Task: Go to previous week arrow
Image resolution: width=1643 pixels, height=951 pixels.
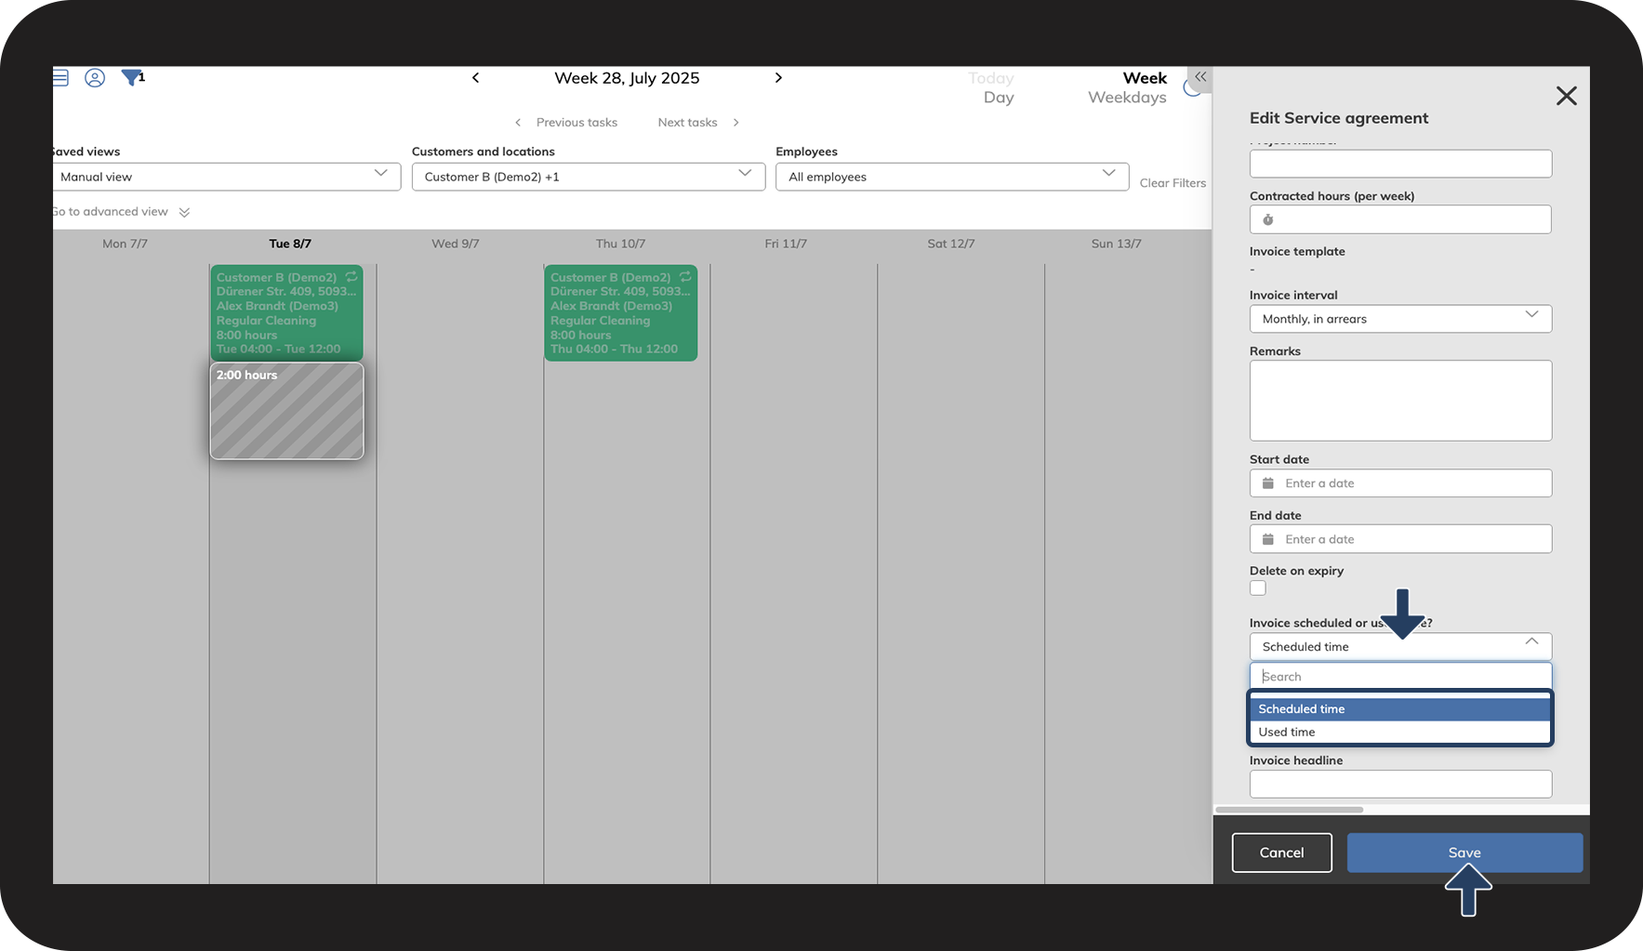Action: [x=476, y=78]
